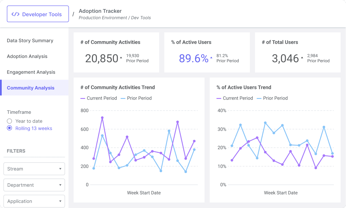Select the Year to date radio button
Image resolution: width=346 pixels, height=208 pixels.
click(9, 121)
